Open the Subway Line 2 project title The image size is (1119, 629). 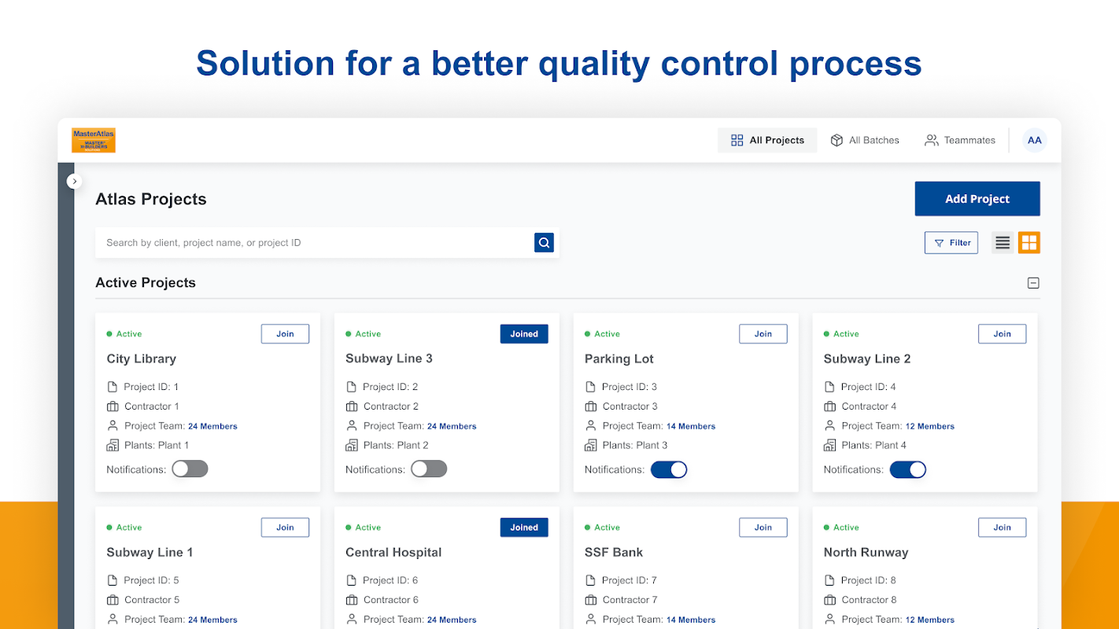[867, 359]
